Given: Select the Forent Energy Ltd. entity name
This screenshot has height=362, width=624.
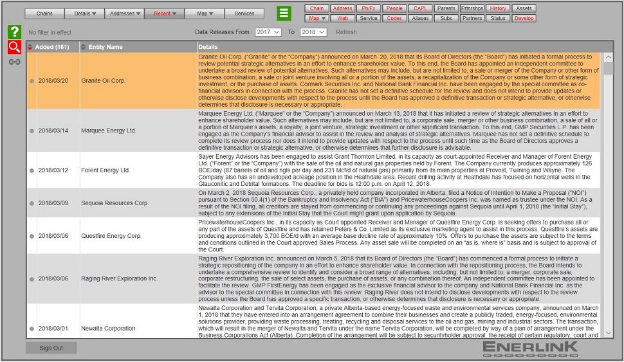Looking at the screenshot, I should 106,170.
